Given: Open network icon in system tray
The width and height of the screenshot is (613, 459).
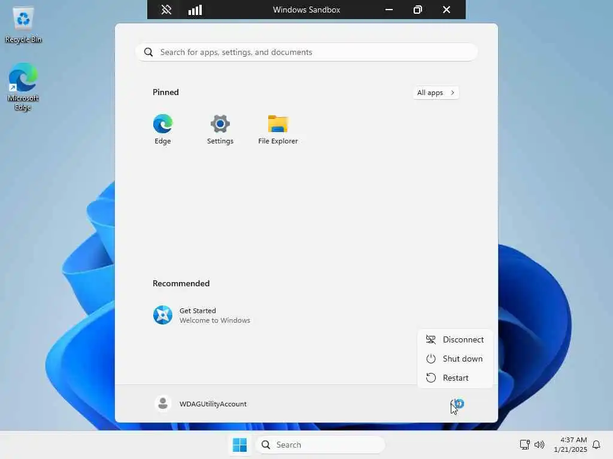Looking at the screenshot, I should [x=524, y=445].
